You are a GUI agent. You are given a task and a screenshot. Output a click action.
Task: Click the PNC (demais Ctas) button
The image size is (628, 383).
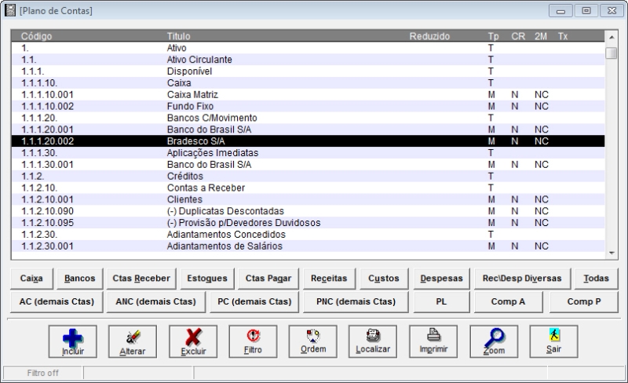(356, 301)
